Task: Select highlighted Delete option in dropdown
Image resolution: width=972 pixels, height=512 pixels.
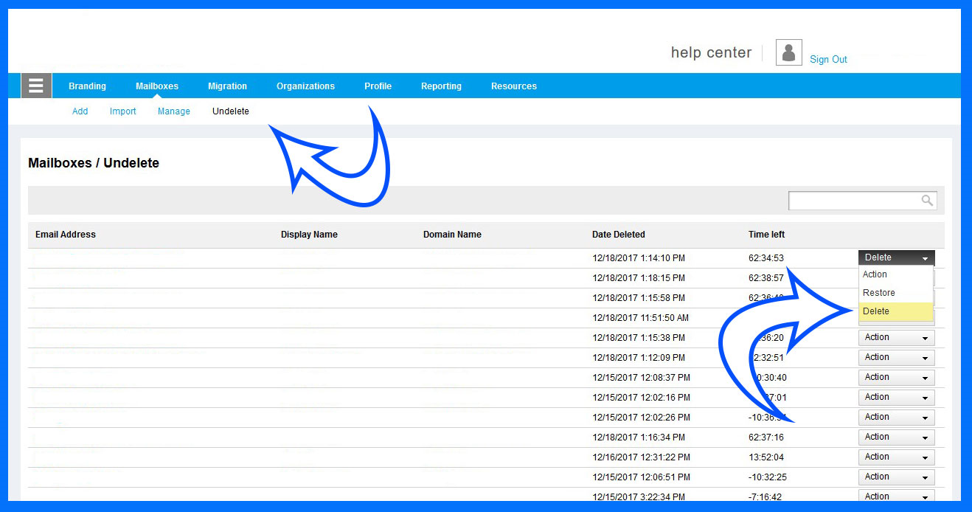Action: (x=876, y=311)
